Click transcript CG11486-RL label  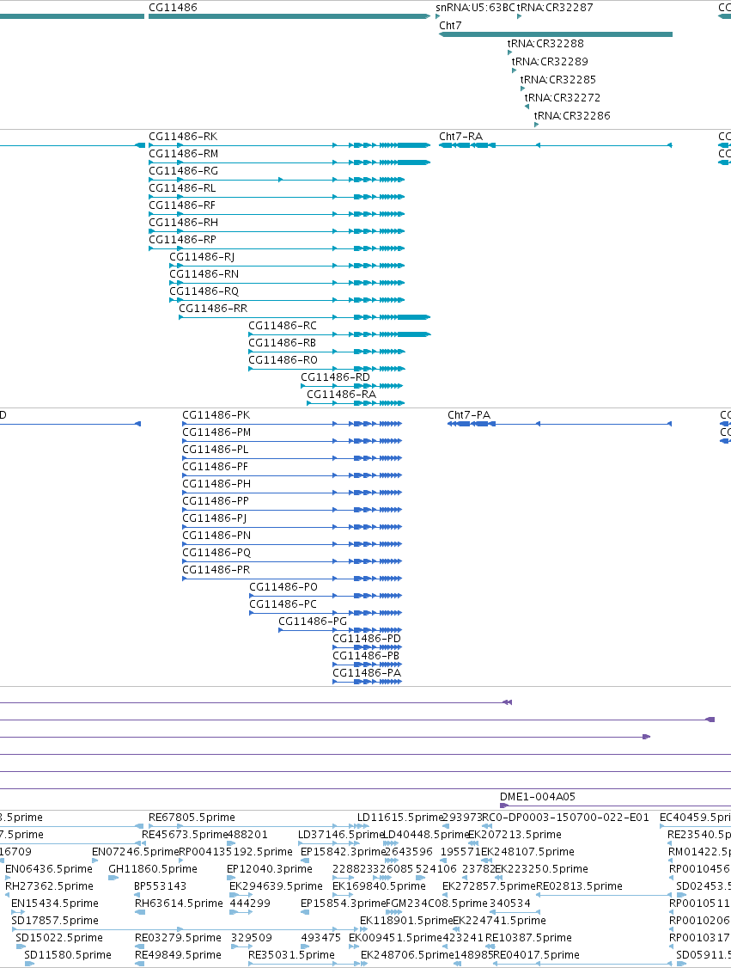[182, 188]
